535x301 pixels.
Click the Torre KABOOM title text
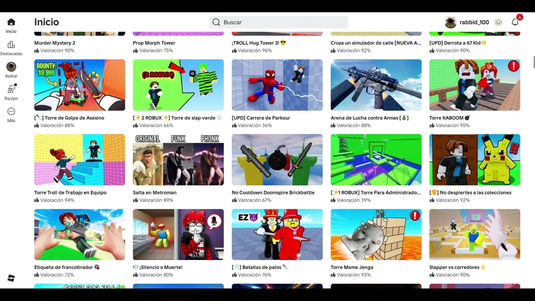point(450,118)
